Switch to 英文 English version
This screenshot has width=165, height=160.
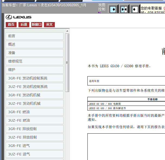point(49,24)
